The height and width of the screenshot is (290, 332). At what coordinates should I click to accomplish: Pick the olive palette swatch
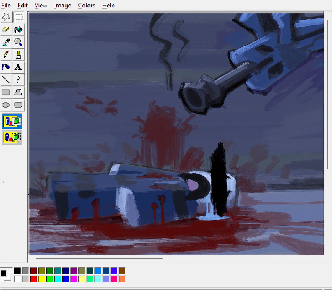(x=41, y=271)
